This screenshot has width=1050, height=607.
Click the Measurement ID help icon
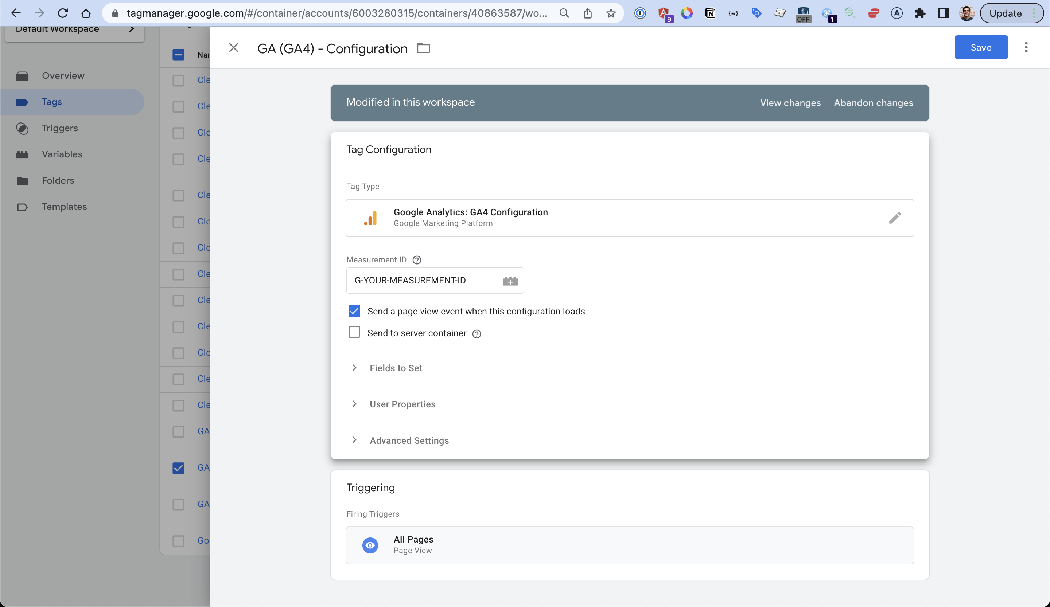click(417, 260)
